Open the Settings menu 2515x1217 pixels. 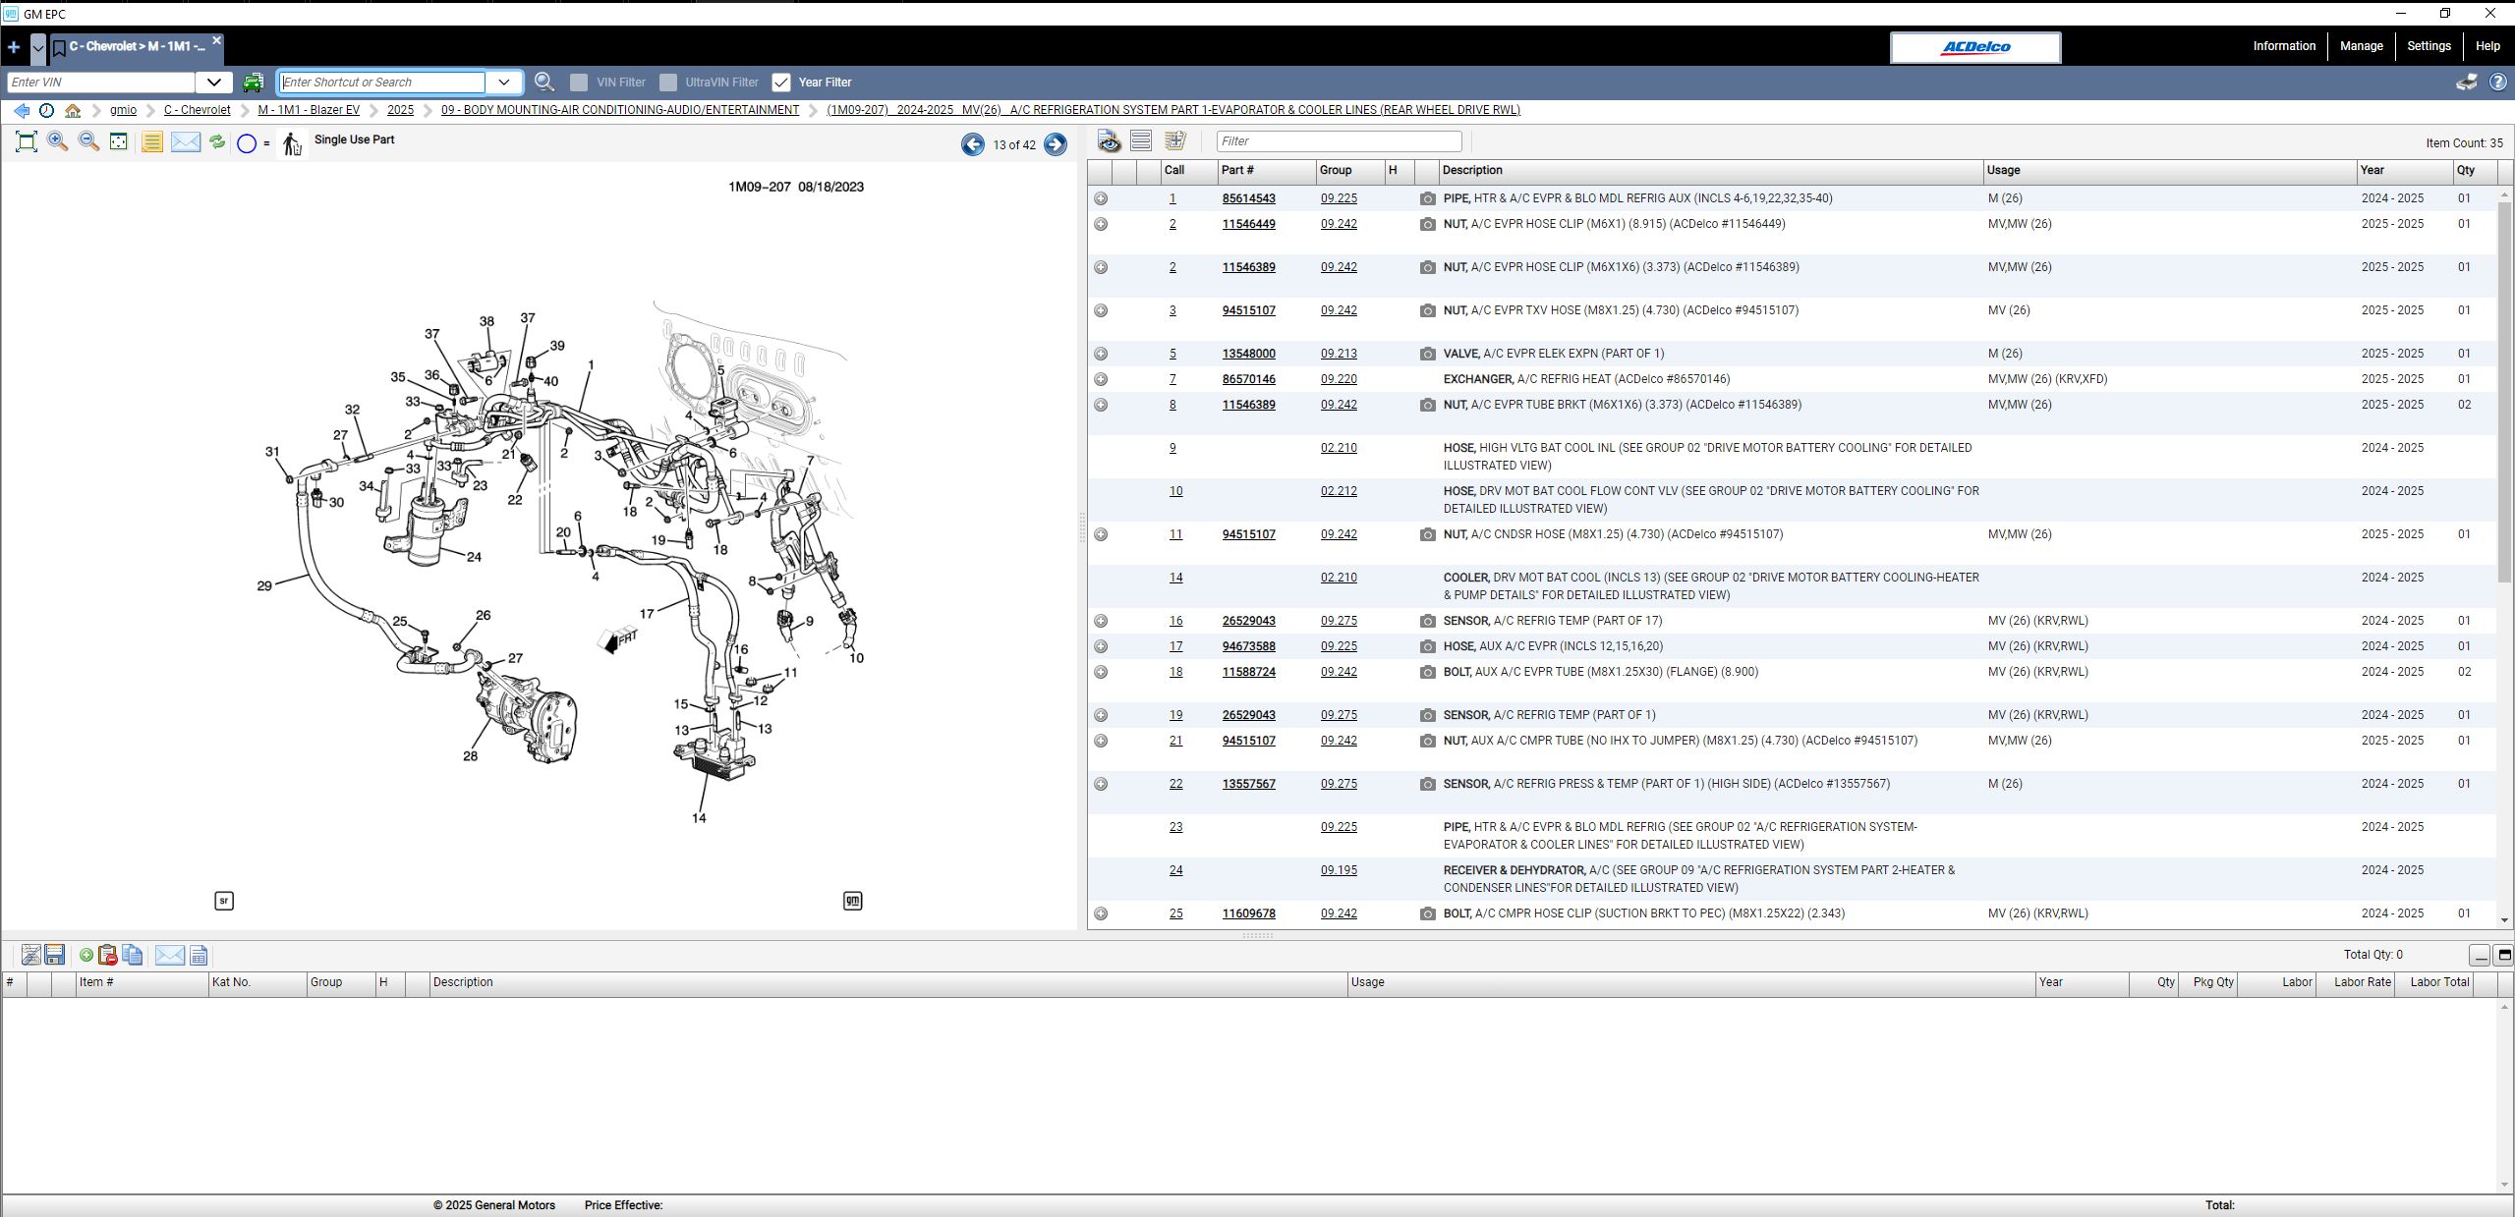(x=2429, y=46)
